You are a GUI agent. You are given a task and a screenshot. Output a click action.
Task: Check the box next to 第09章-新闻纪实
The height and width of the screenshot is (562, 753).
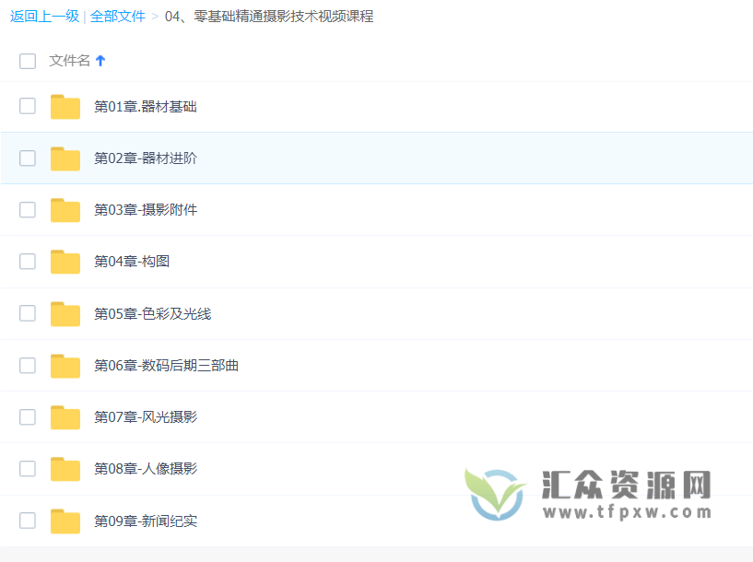[27, 520]
